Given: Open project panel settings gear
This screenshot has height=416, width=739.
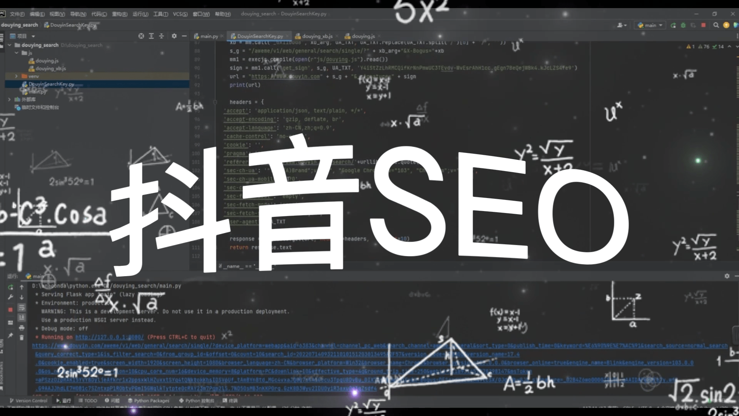Looking at the screenshot, I should point(174,36).
